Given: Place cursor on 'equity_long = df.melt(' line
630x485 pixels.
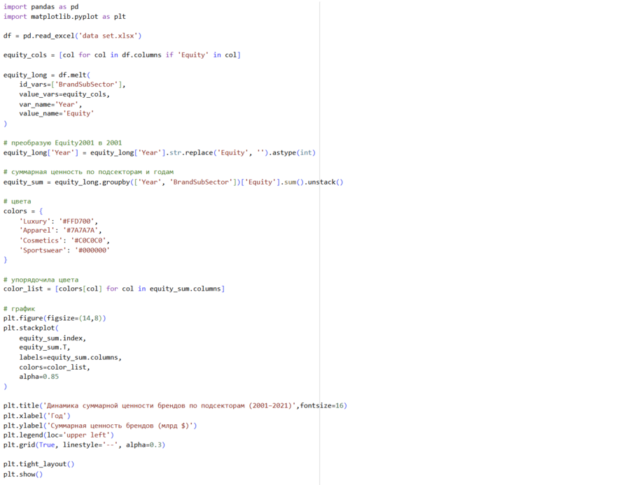Looking at the screenshot, I should (x=47, y=75).
